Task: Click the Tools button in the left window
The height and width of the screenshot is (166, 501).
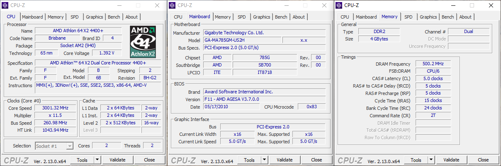Action: pos(82,160)
